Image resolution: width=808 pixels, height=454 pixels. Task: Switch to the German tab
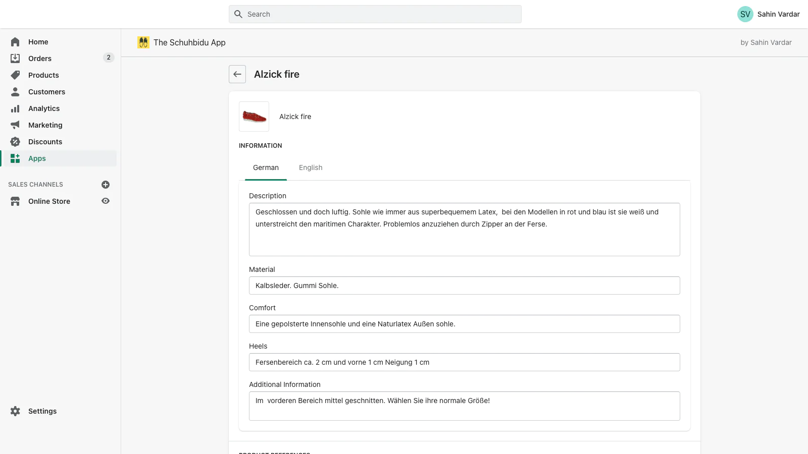266,167
